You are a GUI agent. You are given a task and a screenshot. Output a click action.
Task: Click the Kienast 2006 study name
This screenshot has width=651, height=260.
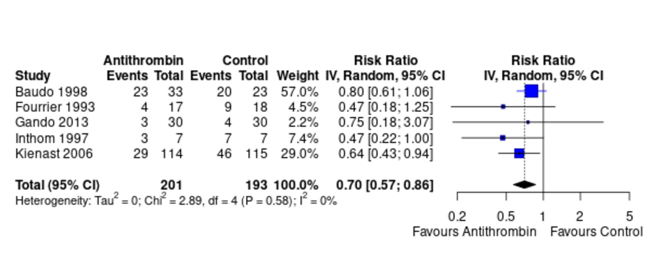point(54,153)
